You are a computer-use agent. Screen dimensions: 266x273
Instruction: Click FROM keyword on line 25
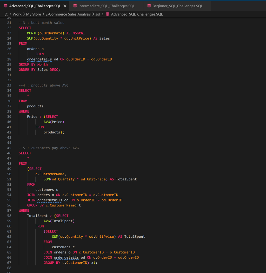click(23, 43)
